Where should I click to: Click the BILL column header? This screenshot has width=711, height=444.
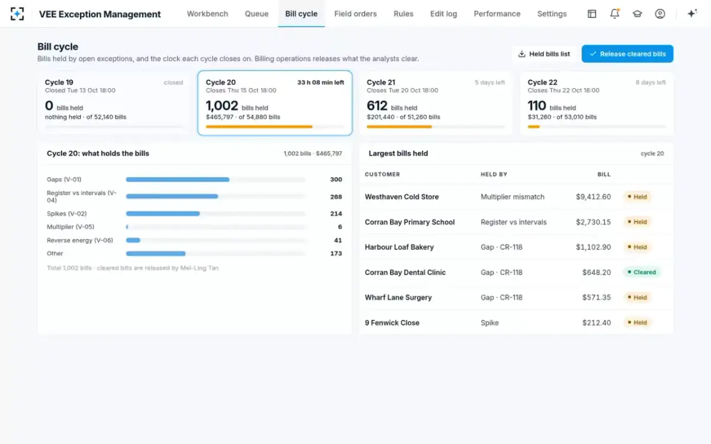604,174
